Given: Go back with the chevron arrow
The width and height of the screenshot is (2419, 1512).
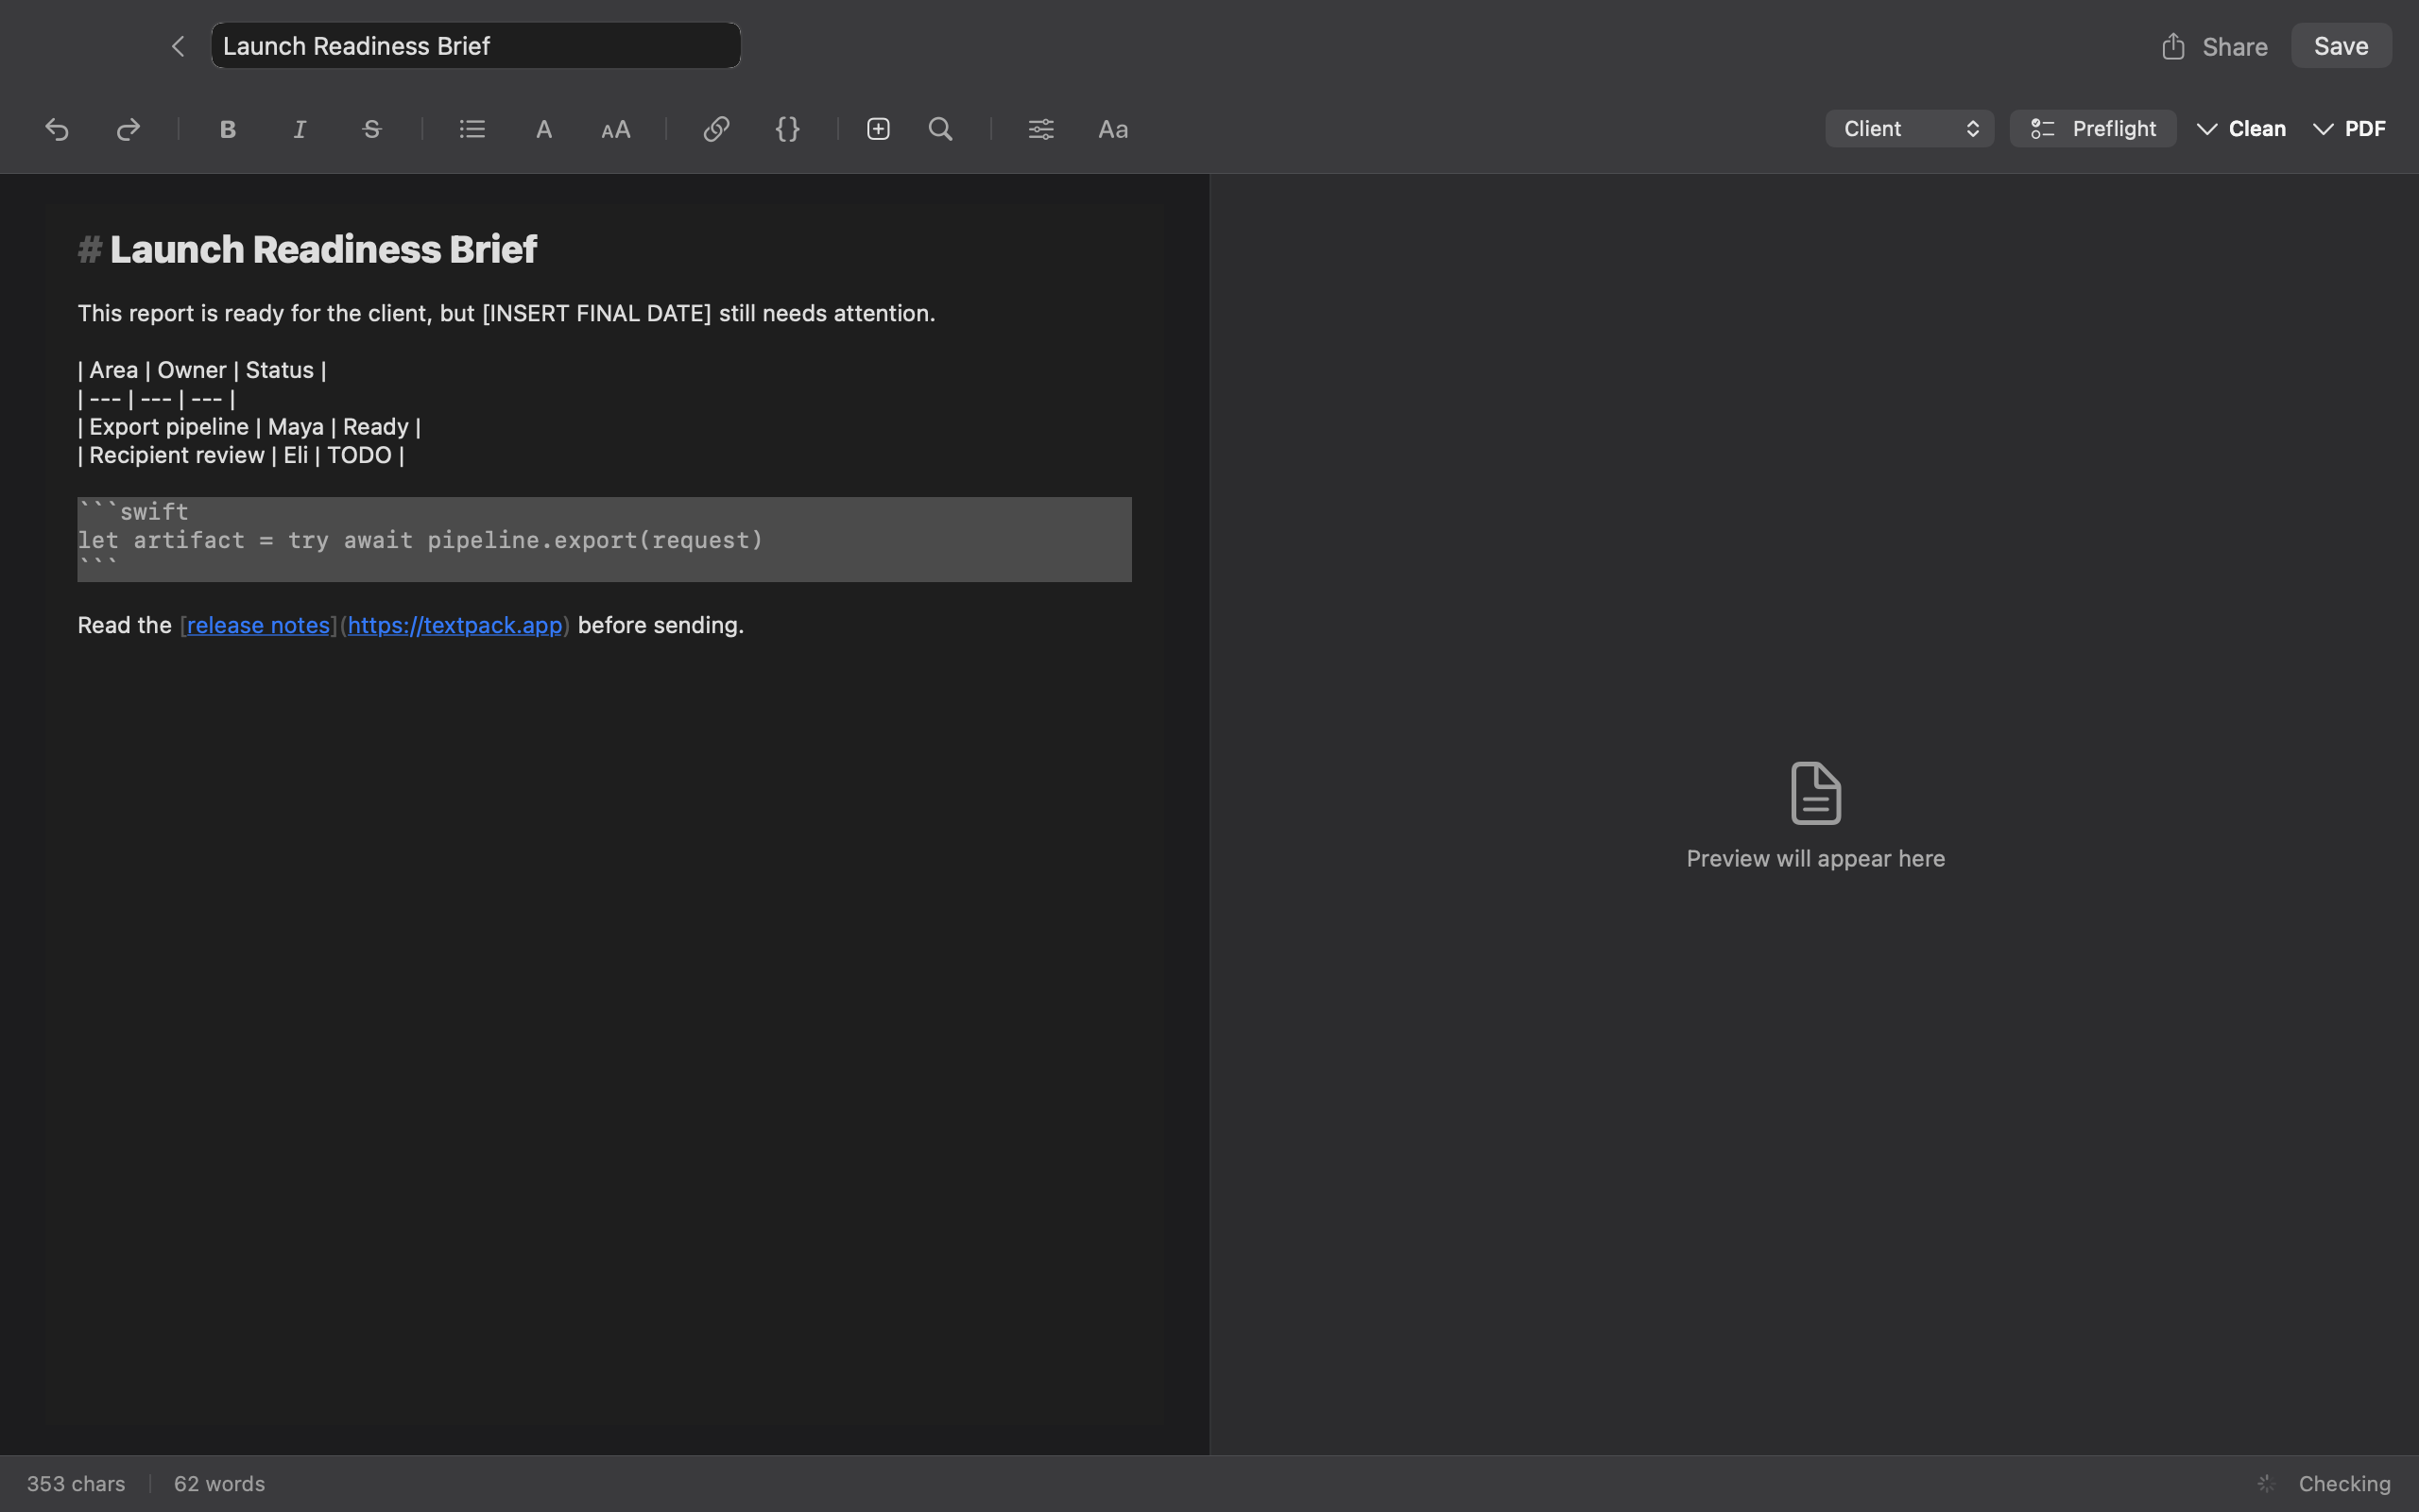Looking at the screenshot, I should [178, 46].
